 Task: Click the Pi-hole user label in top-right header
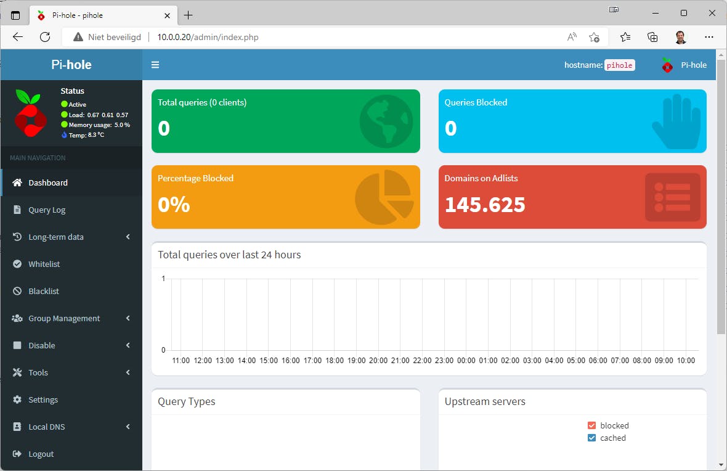[694, 65]
